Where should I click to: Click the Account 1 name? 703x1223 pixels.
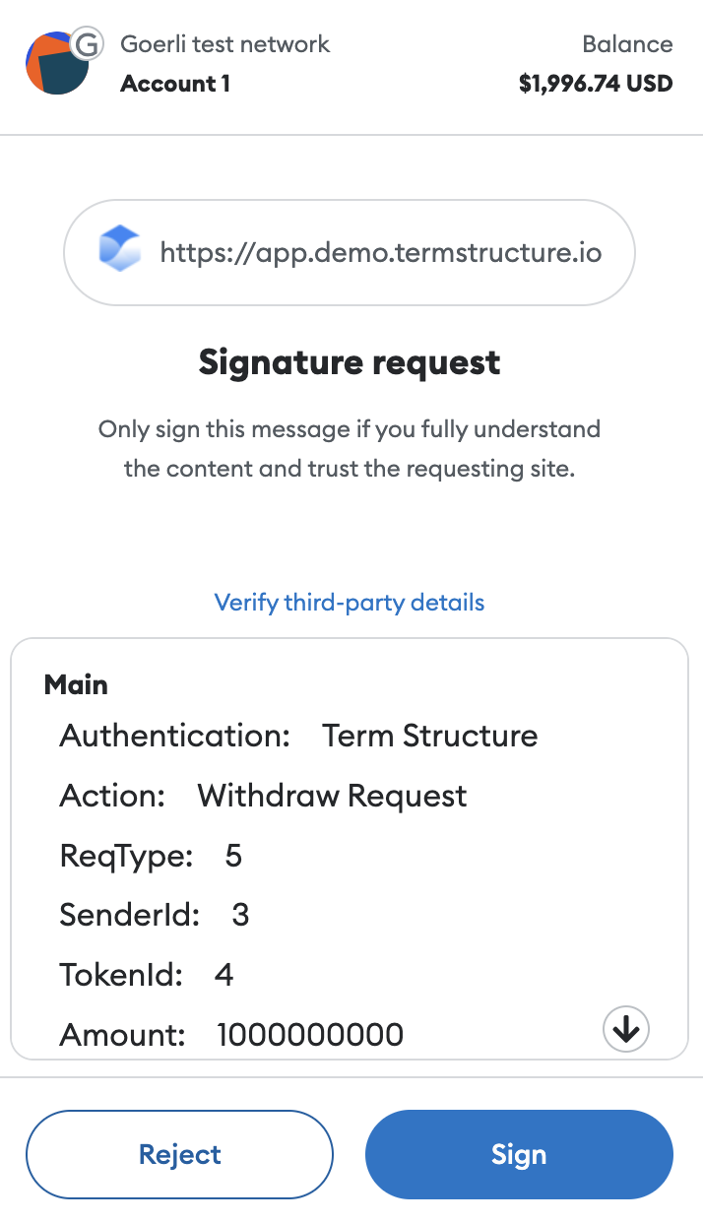[x=175, y=84]
